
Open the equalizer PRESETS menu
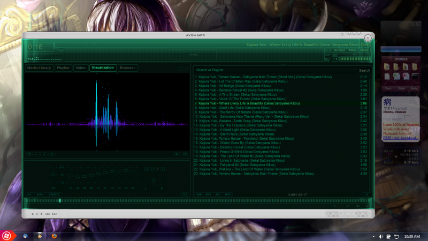coord(55,194)
